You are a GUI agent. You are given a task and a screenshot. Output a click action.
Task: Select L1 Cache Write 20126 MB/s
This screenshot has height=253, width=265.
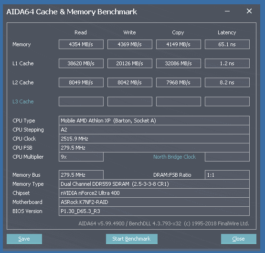point(130,63)
